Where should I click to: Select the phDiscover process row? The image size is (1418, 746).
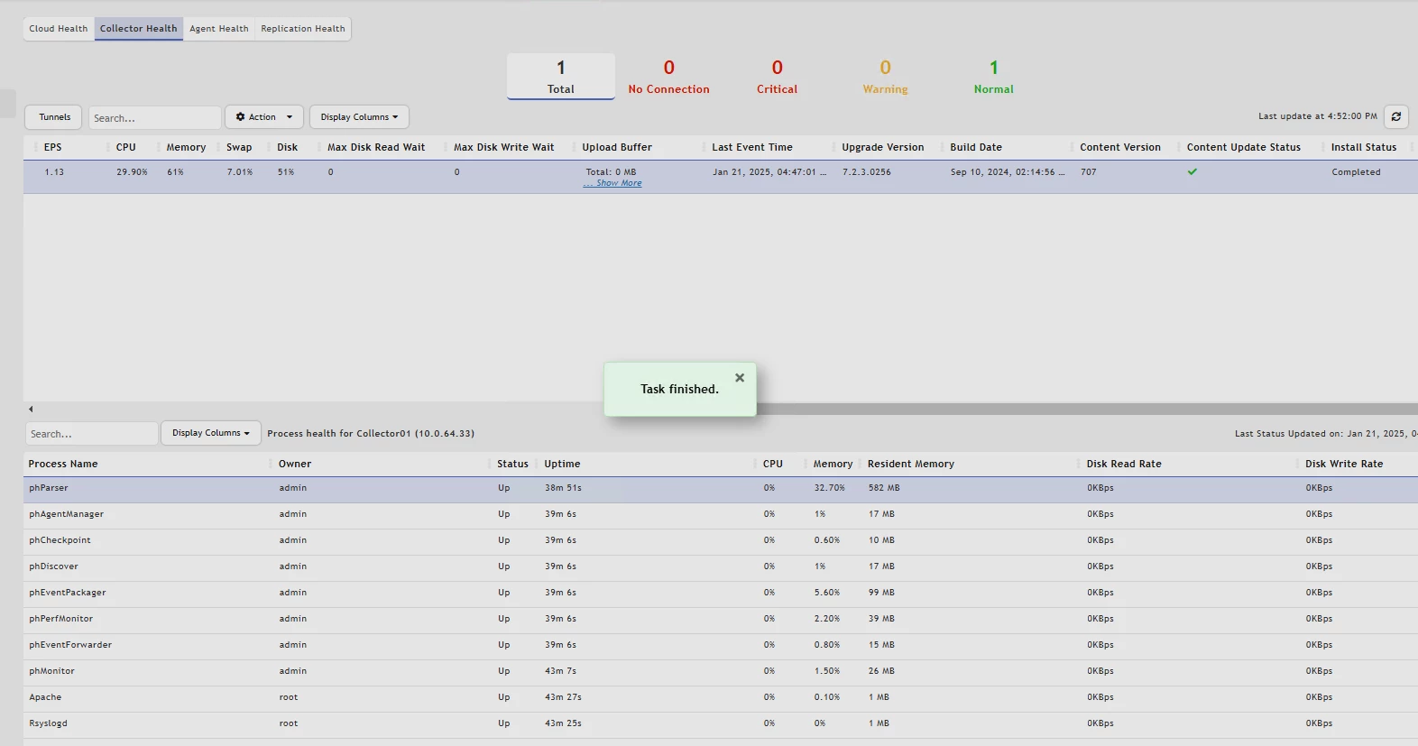coord(721,567)
